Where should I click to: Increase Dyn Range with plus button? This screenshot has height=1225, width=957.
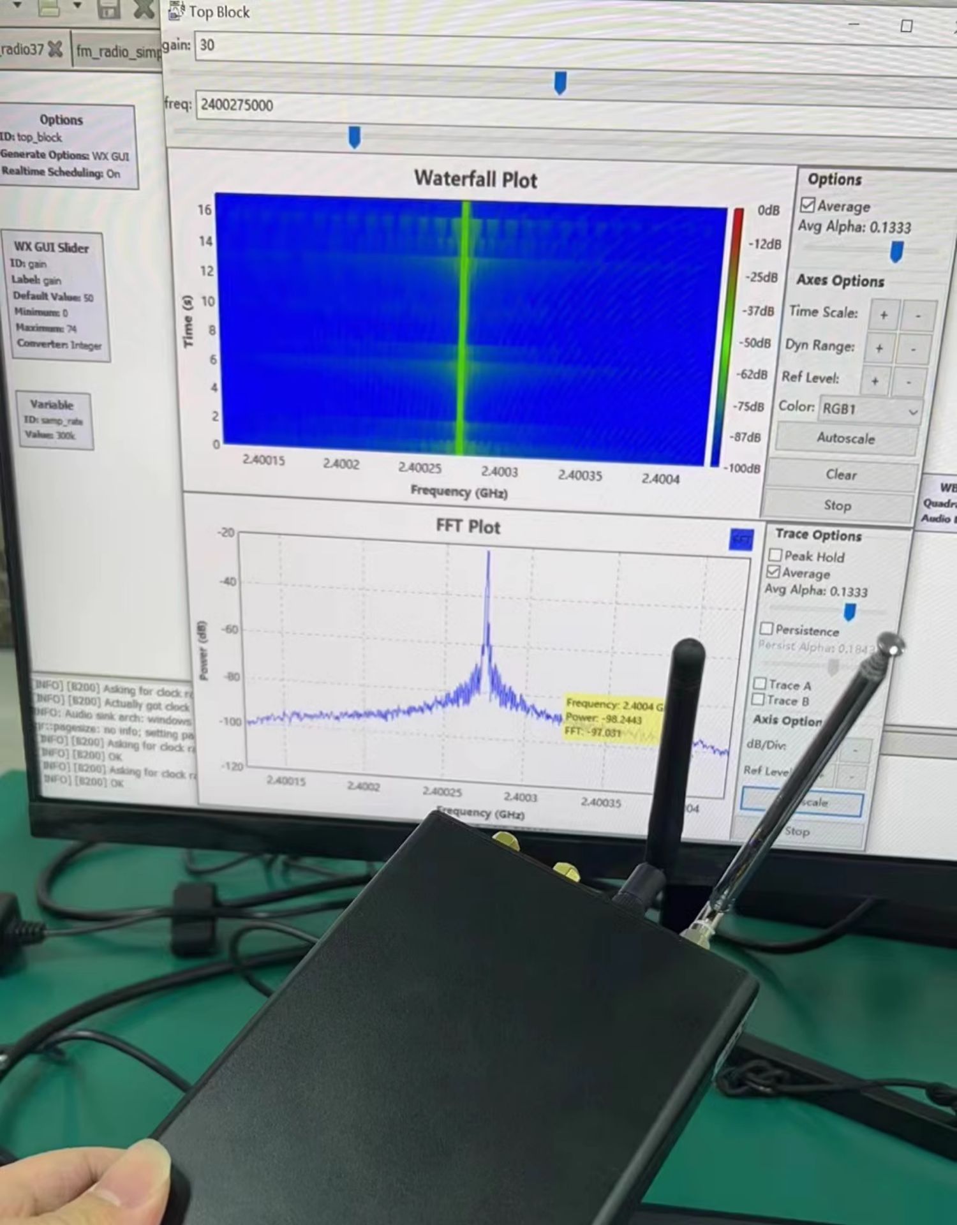879,348
